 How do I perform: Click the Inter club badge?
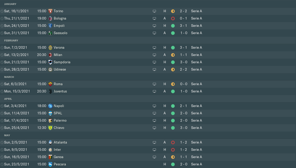50,150
